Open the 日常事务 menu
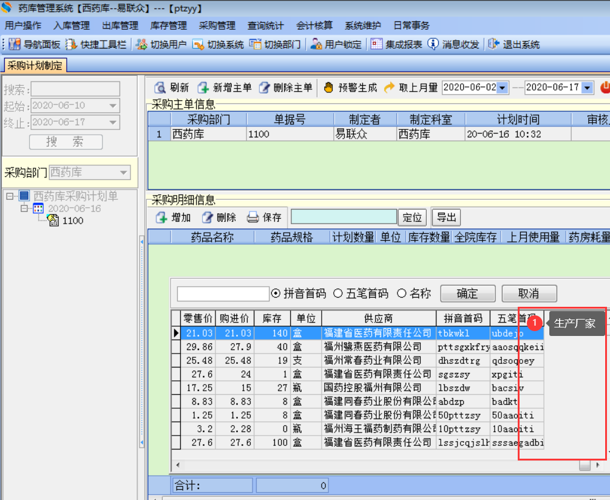Image resolution: width=610 pixels, height=500 pixels. click(x=412, y=26)
